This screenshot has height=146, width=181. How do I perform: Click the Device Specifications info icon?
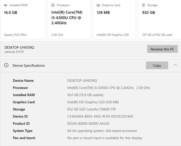(6, 65)
